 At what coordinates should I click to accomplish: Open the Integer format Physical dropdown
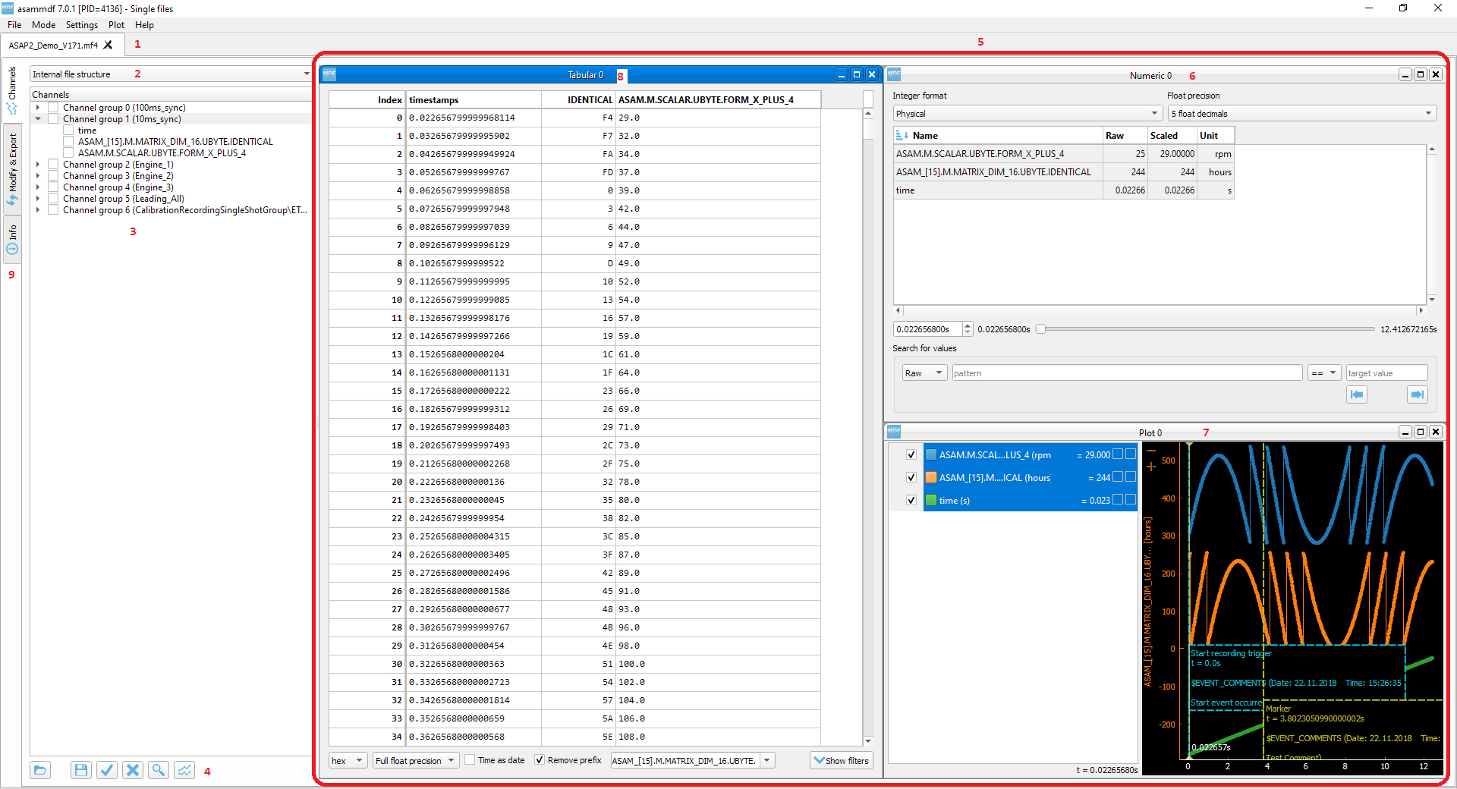pyautogui.click(x=1027, y=114)
